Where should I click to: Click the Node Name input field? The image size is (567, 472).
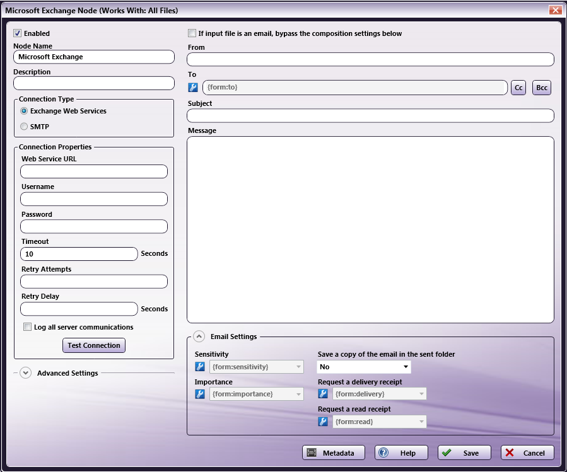click(x=94, y=57)
